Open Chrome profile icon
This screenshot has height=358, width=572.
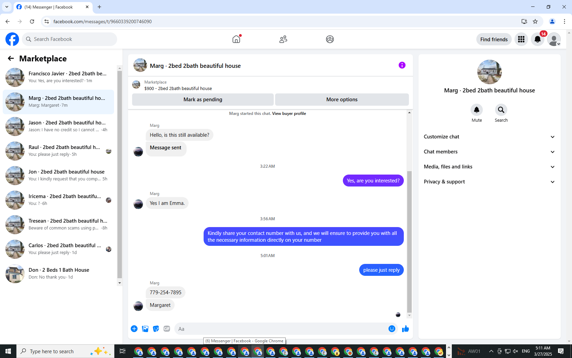[x=552, y=21]
